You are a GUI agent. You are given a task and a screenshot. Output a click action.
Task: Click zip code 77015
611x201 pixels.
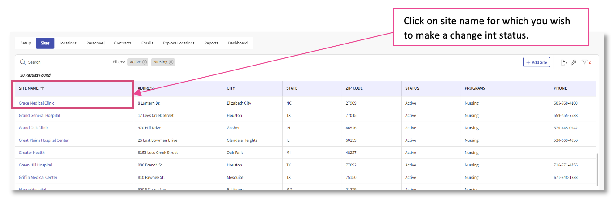pyautogui.click(x=351, y=116)
